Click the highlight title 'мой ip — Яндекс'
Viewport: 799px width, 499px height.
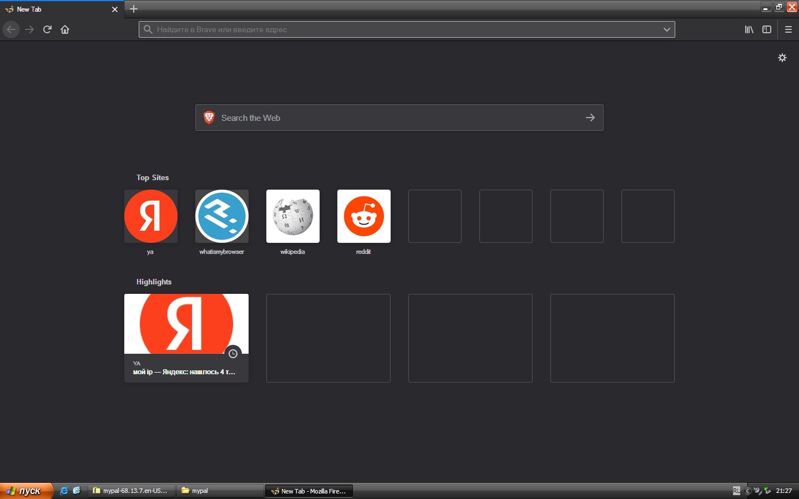[x=184, y=372]
